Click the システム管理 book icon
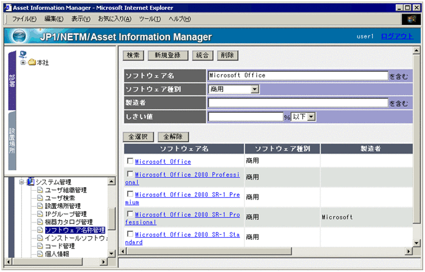Viewport: 425px width, 272px height. coord(30,182)
